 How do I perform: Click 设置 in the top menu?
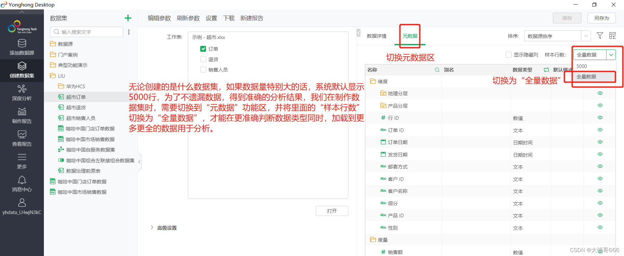point(211,18)
